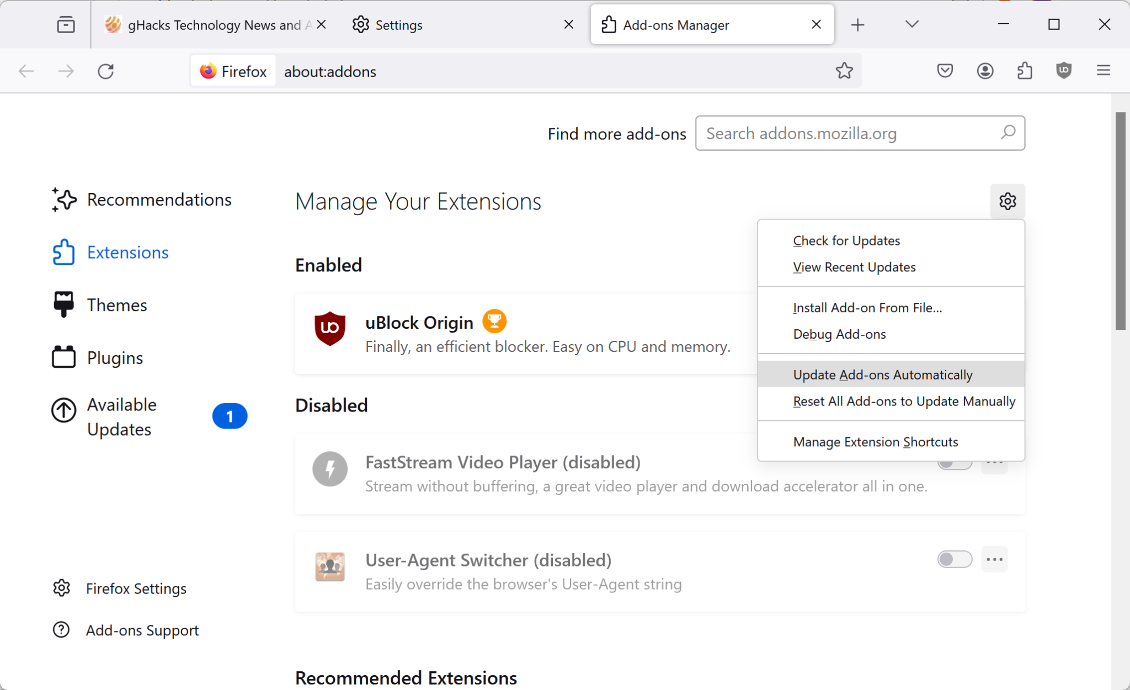Click the uBlock Origin recommended trophy badge

coord(494,321)
